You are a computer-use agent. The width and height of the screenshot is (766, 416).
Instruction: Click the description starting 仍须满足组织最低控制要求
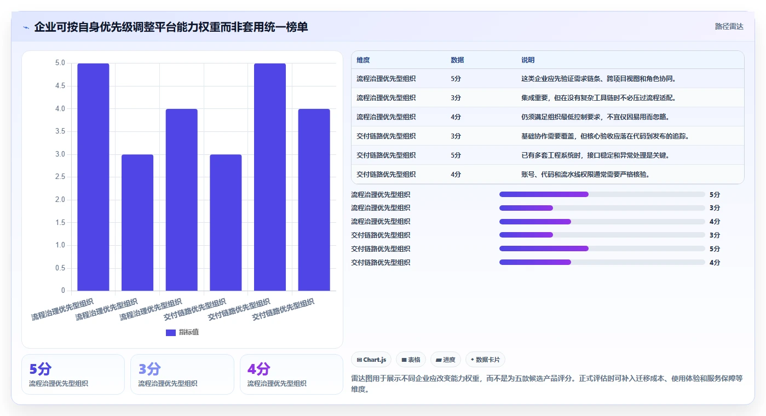[x=595, y=117]
